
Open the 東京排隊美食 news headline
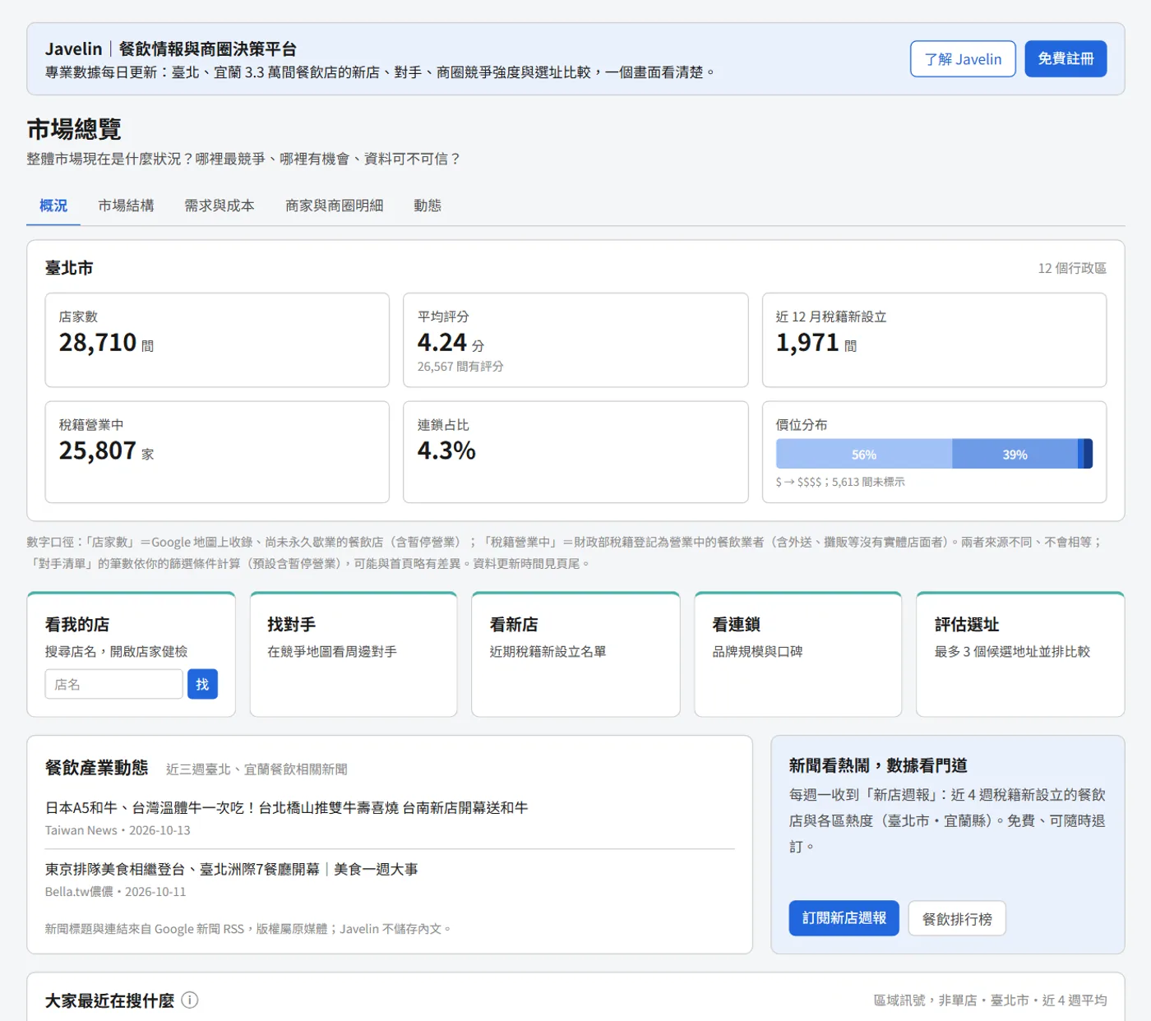[x=231, y=869]
